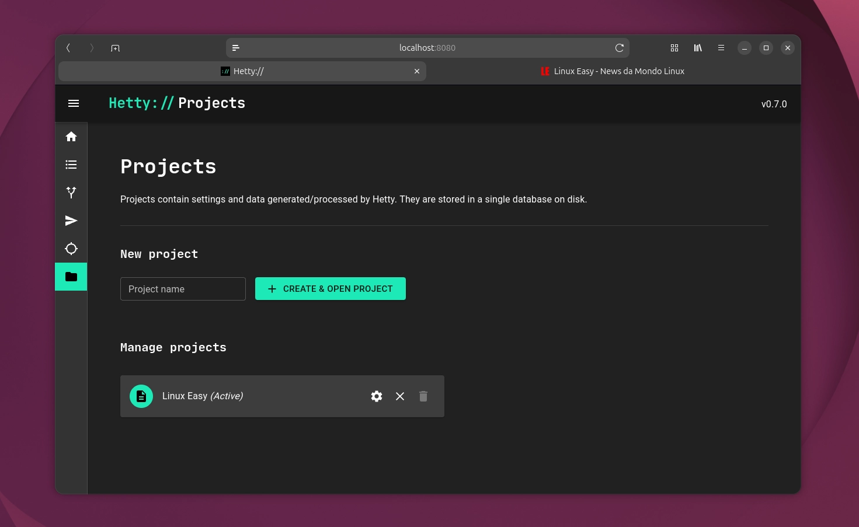The height and width of the screenshot is (527, 859).
Task: Focus the Project name input field
Action: (x=183, y=289)
